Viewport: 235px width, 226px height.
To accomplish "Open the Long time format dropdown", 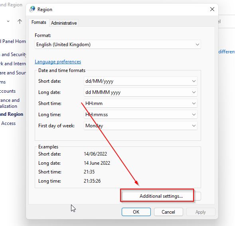I will [140, 115].
